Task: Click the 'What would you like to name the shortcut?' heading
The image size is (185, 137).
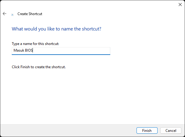Action: (x=56, y=29)
